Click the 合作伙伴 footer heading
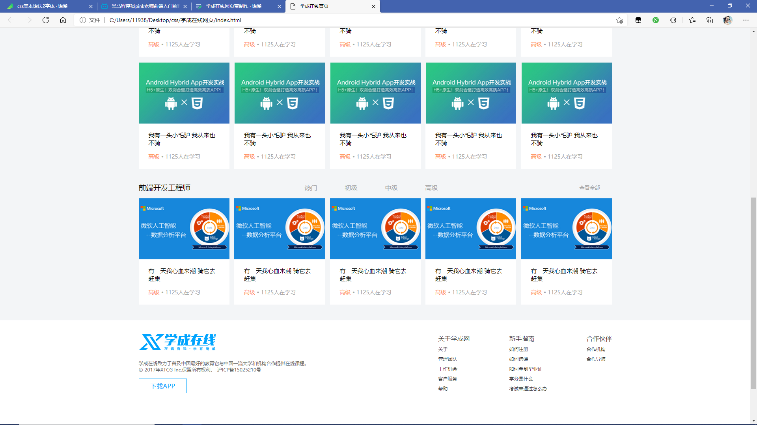The image size is (757, 425). click(599, 339)
